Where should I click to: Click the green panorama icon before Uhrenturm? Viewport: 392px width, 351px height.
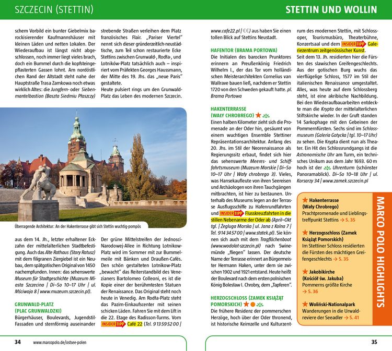tap(327, 168)
